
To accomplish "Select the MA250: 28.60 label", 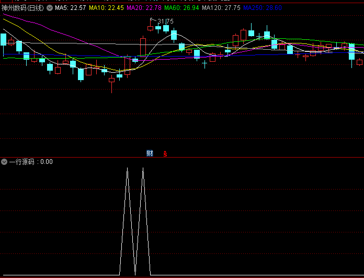I will [263, 8].
